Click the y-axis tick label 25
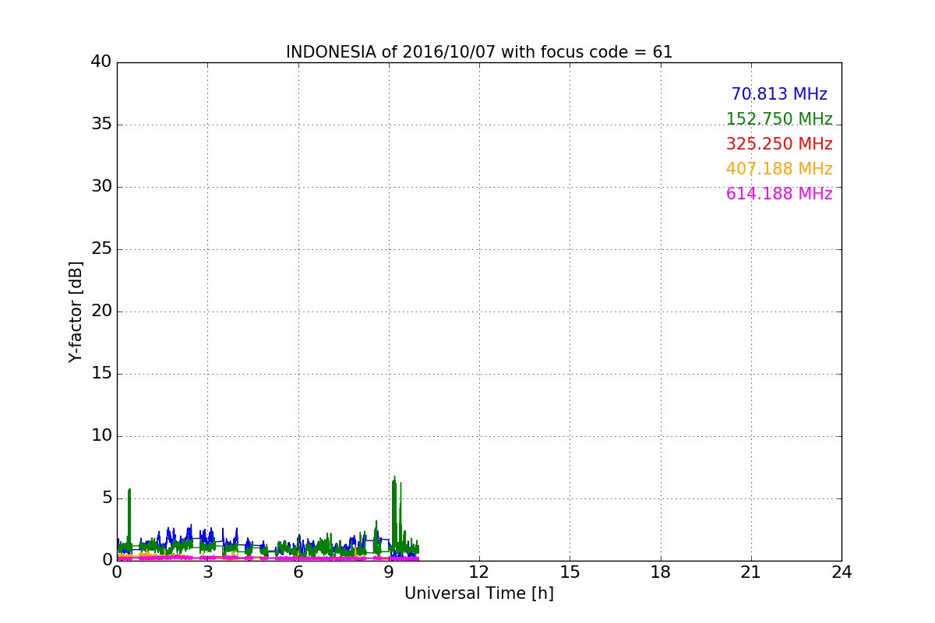The image size is (935, 623). (101, 248)
